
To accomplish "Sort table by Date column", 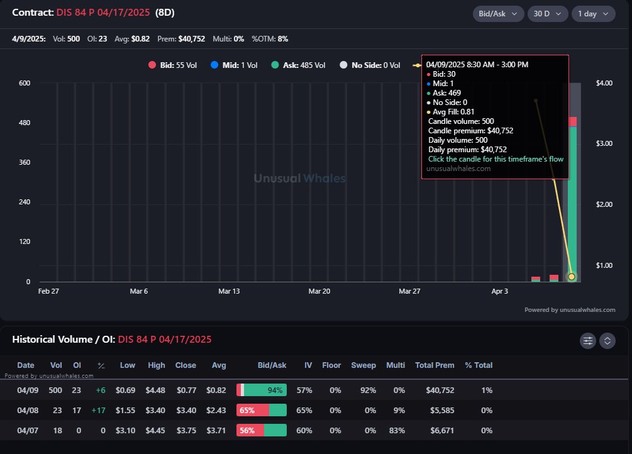I will point(26,365).
